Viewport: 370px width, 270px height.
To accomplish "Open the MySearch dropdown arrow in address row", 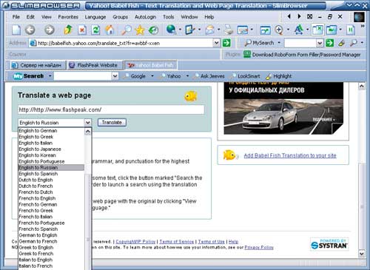I will tap(279, 43).
